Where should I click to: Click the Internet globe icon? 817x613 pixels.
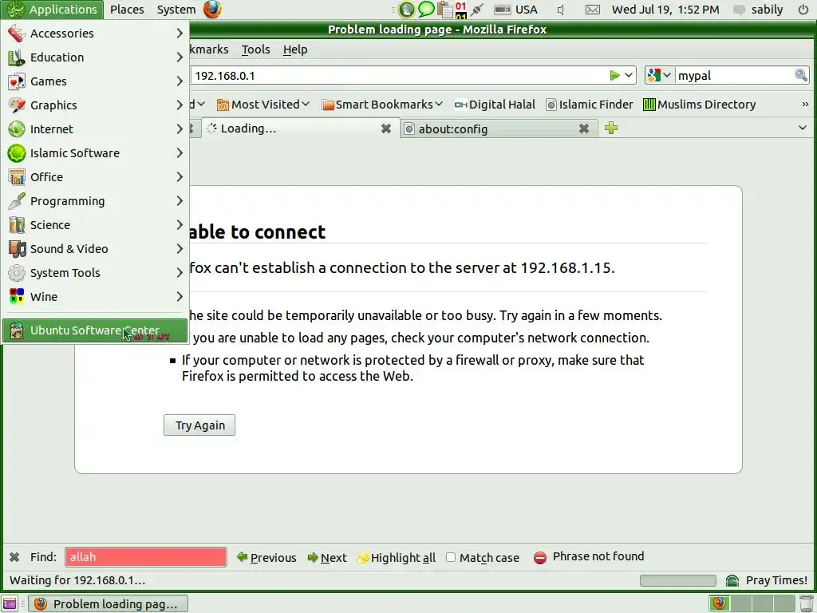pos(16,129)
